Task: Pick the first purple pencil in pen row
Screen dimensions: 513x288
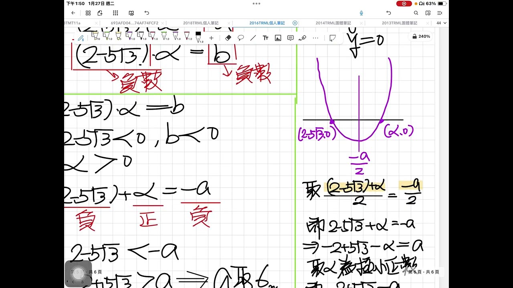Action: click(129, 36)
